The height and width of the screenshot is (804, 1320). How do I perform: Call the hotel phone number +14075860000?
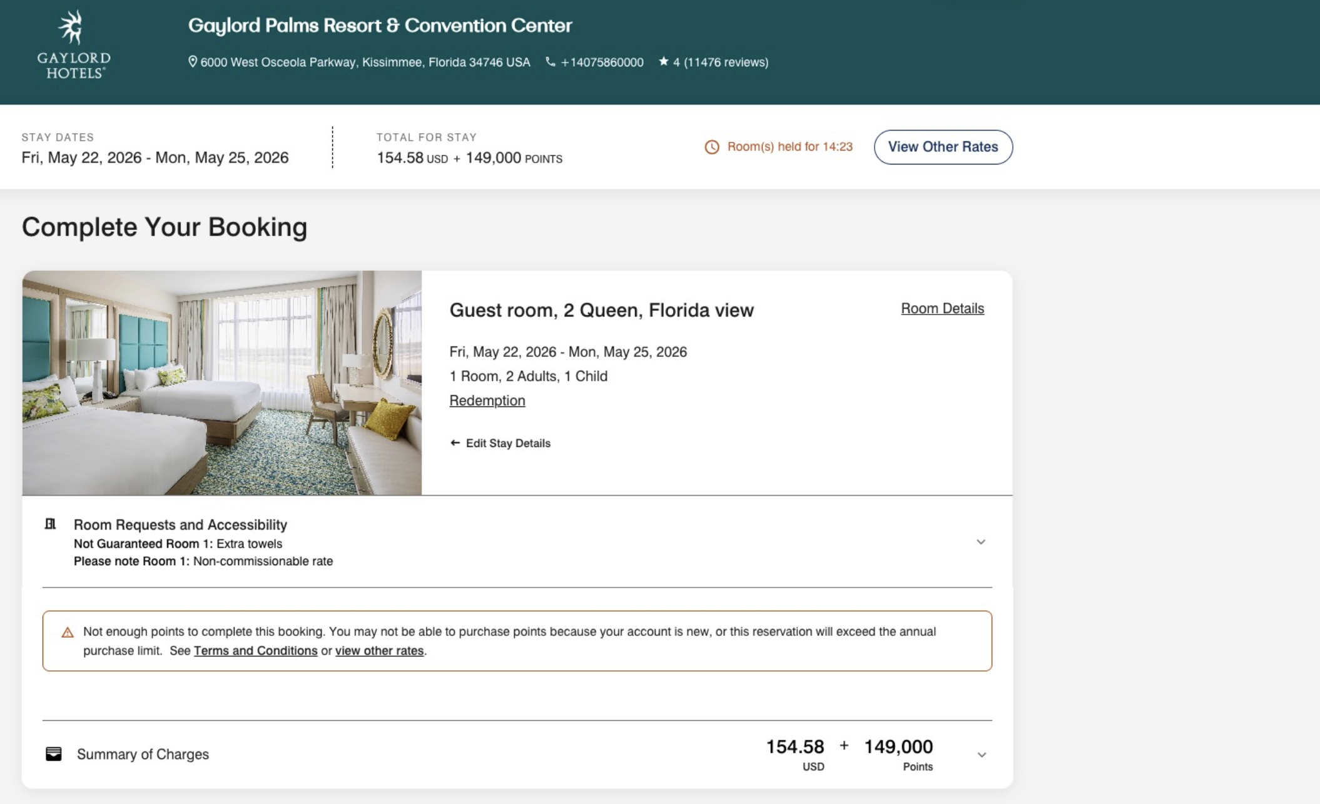[602, 63]
